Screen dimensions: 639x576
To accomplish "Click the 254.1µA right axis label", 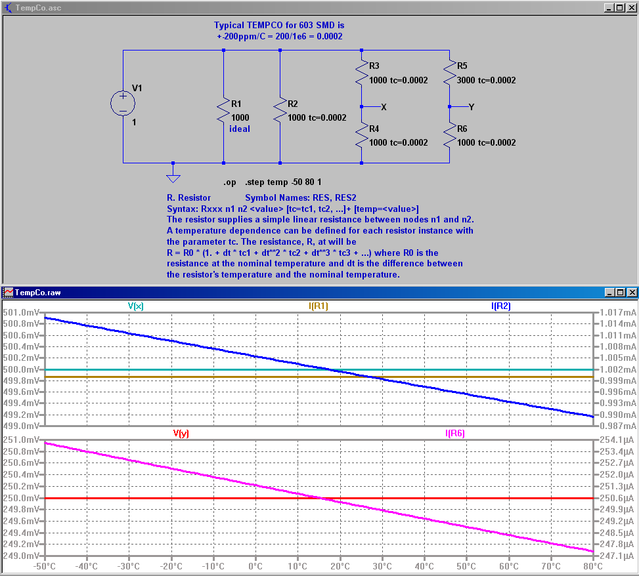I will 617,440.
